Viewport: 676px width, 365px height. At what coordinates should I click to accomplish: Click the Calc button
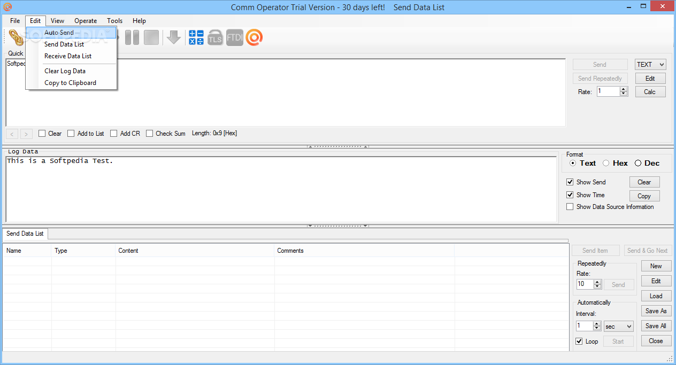coord(650,92)
